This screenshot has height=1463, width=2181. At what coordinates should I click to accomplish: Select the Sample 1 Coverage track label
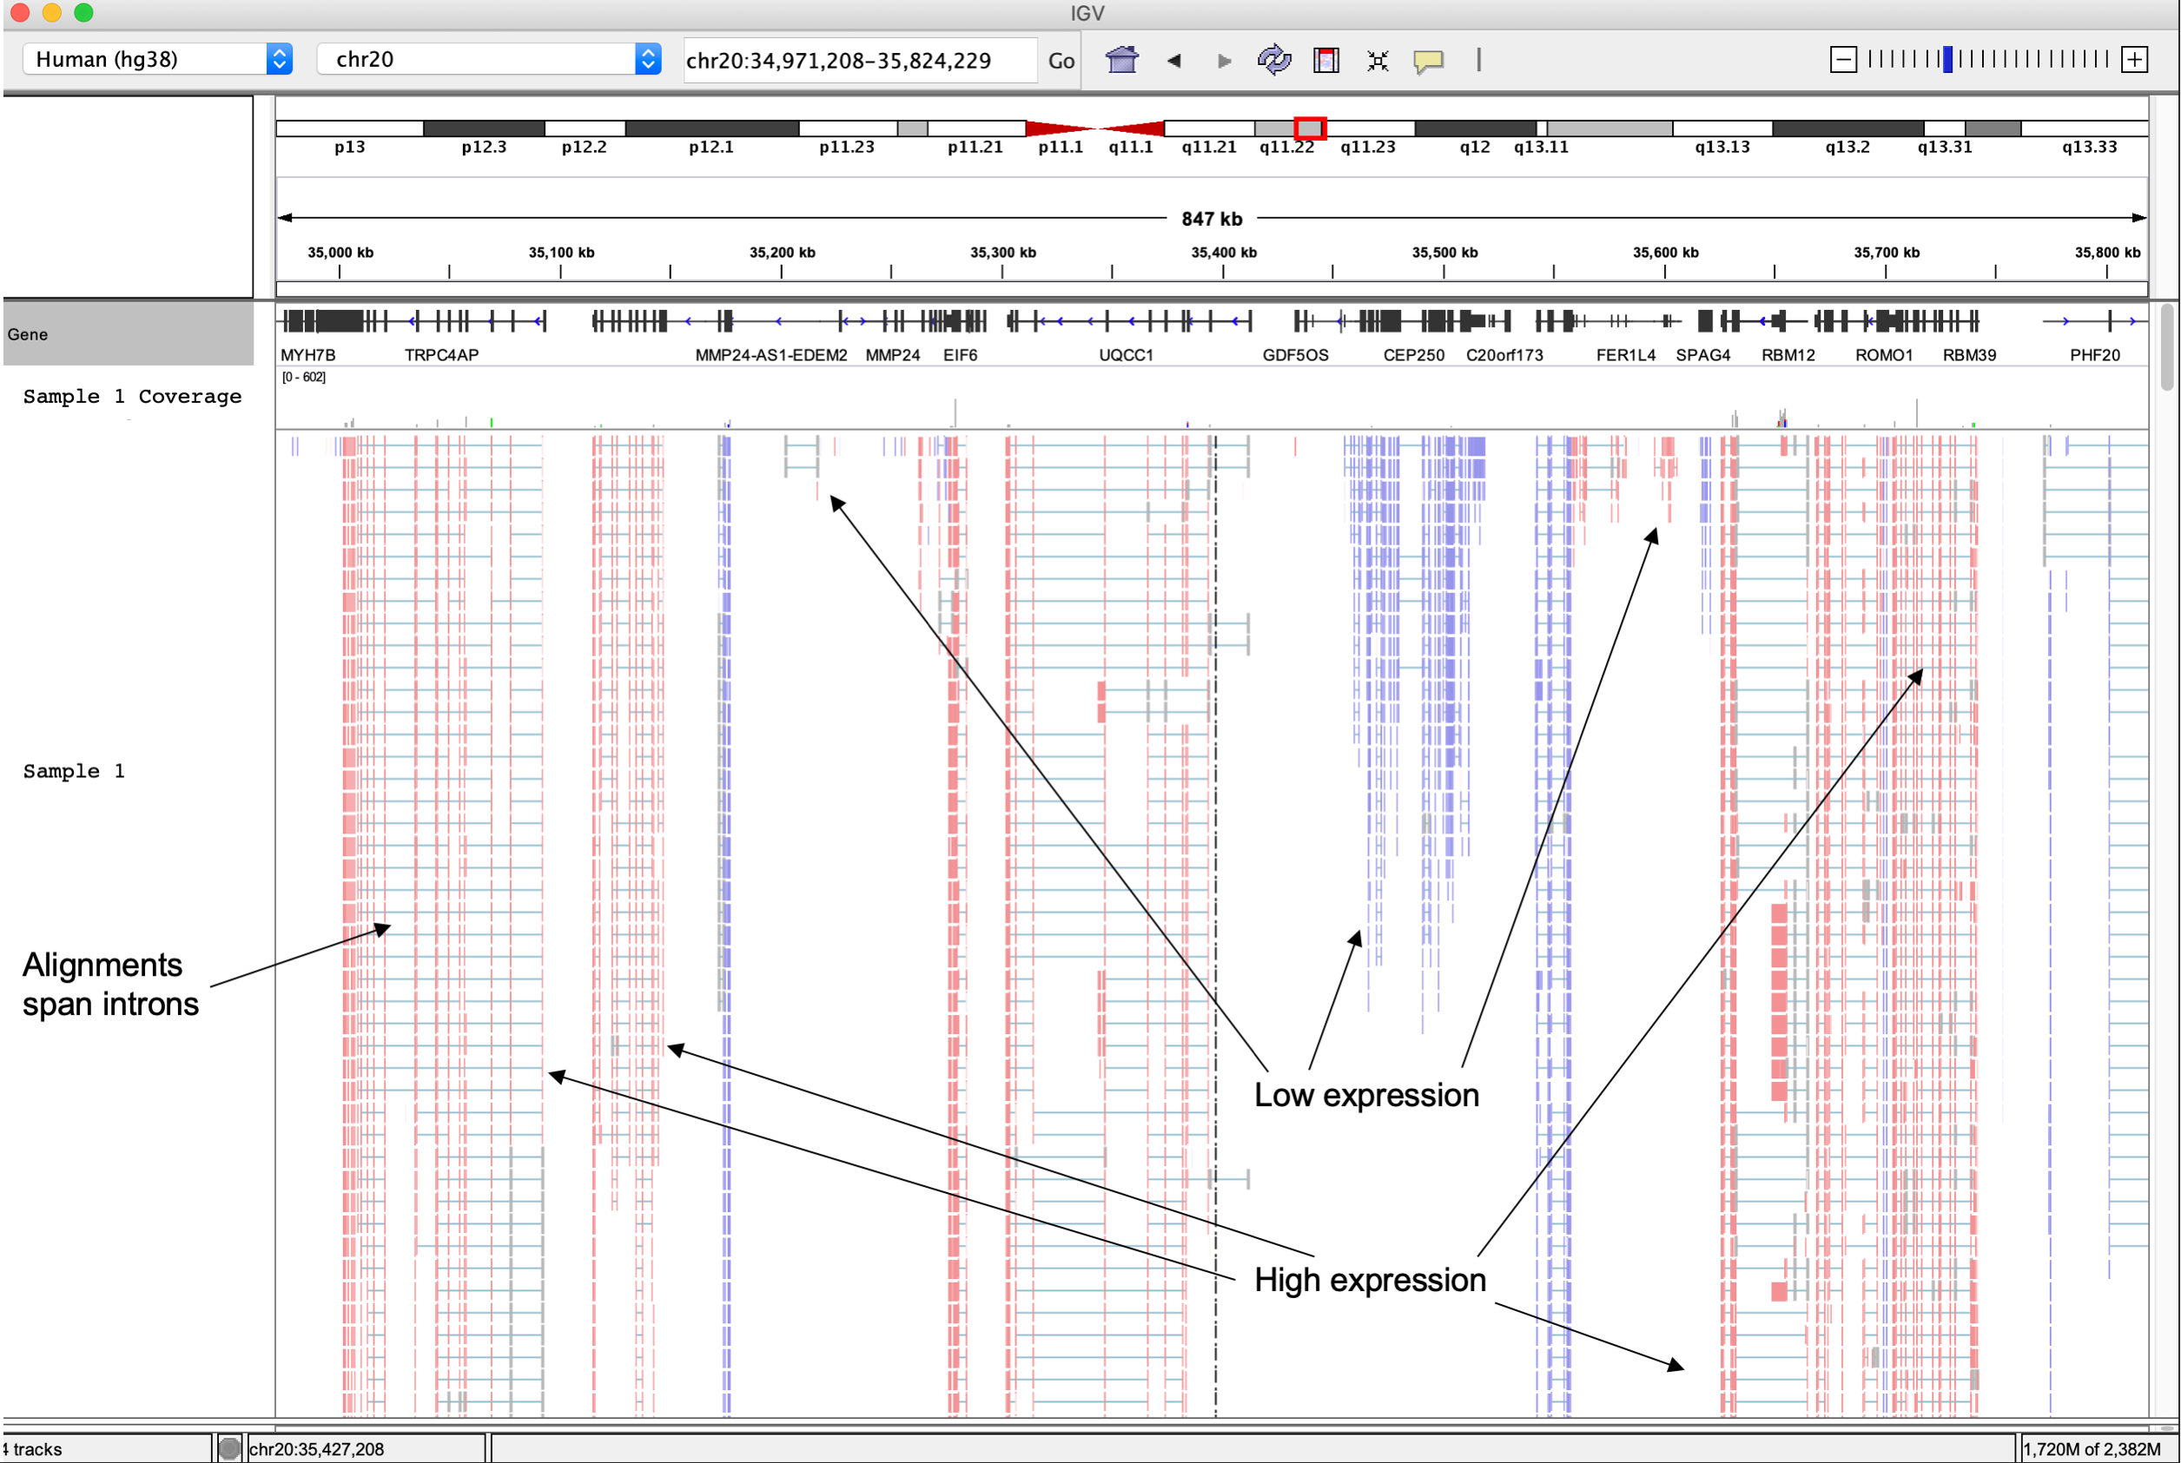pyautogui.click(x=131, y=397)
